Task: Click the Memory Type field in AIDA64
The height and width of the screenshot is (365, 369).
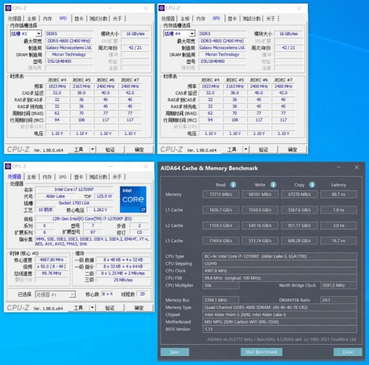Action: click(x=280, y=307)
